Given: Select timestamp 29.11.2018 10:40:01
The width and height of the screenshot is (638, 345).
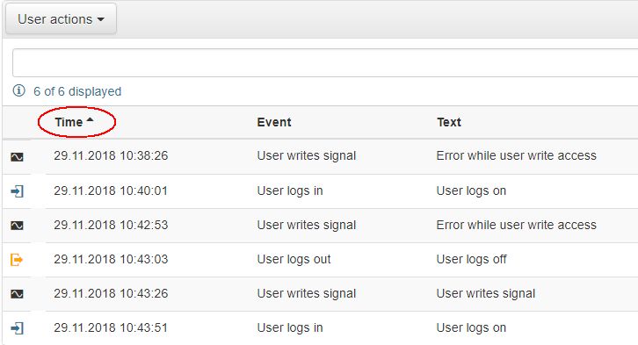Looking at the screenshot, I should coord(111,190).
